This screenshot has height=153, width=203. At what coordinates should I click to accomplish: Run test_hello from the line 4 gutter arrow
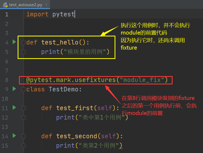click(14, 42)
